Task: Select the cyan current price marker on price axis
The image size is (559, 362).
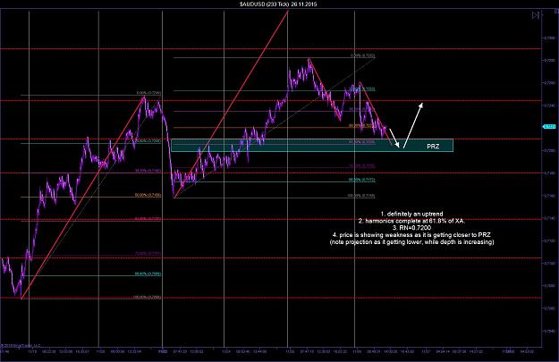Action: (x=549, y=127)
